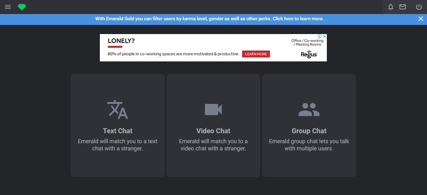This screenshot has height=195, width=427.
Task: Click the green Emerald gem logo
Action: 22,7
